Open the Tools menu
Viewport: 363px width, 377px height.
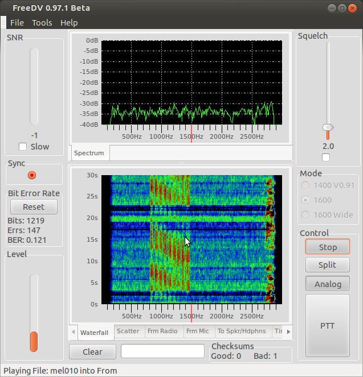coord(42,23)
